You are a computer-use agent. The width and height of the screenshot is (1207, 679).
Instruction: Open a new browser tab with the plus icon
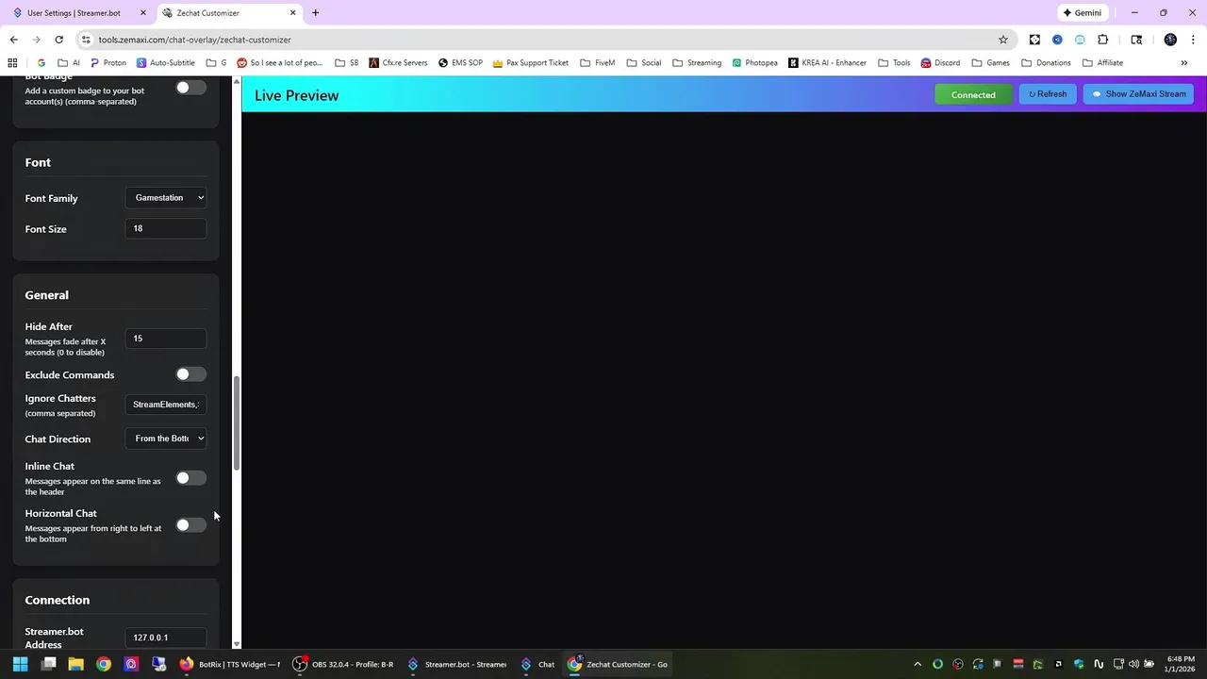click(315, 13)
